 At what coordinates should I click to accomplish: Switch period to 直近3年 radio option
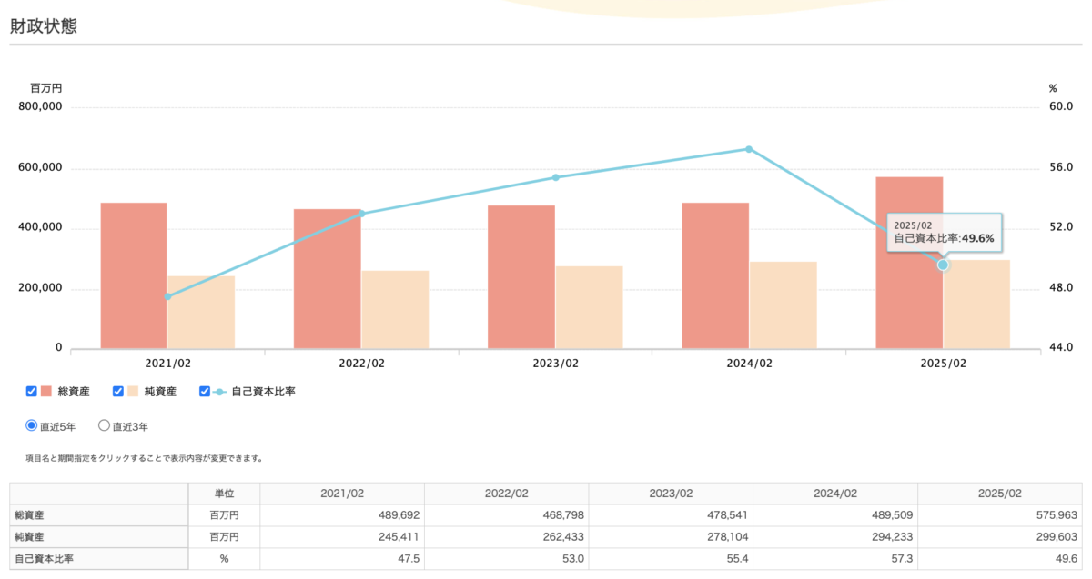pyautogui.click(x=104, y=425)
